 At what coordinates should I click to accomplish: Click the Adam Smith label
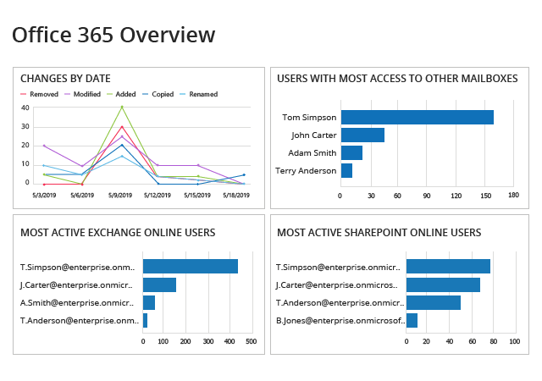(x=312, y=152)
